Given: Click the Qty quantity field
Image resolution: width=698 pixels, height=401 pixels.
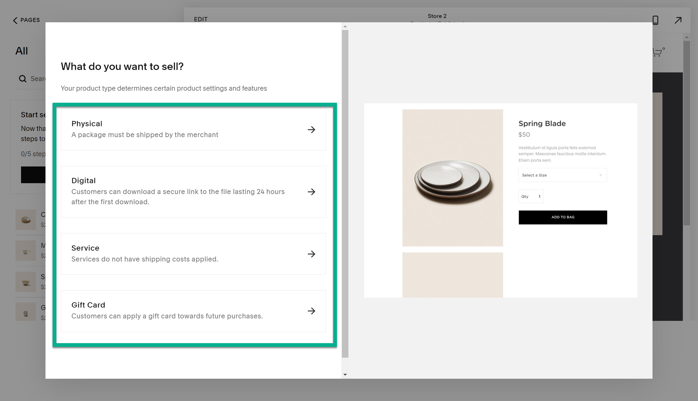Looking at the screenshot, I should tap(531, 196).
